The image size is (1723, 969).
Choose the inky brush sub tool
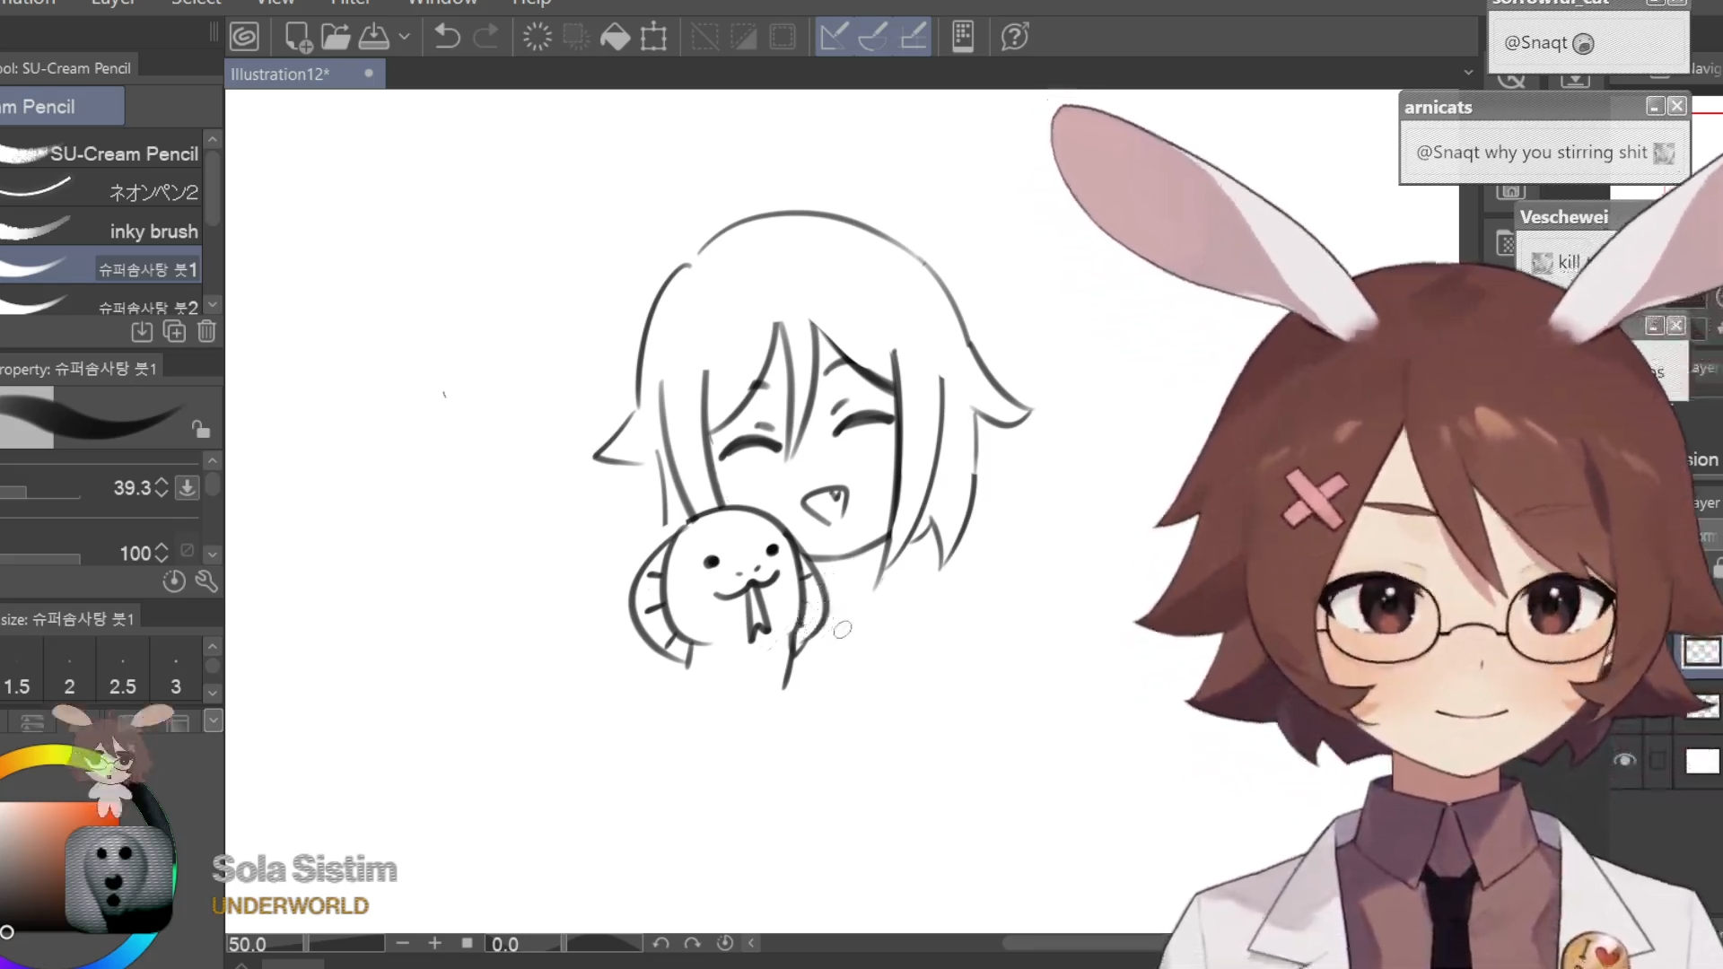coord(101,231)
